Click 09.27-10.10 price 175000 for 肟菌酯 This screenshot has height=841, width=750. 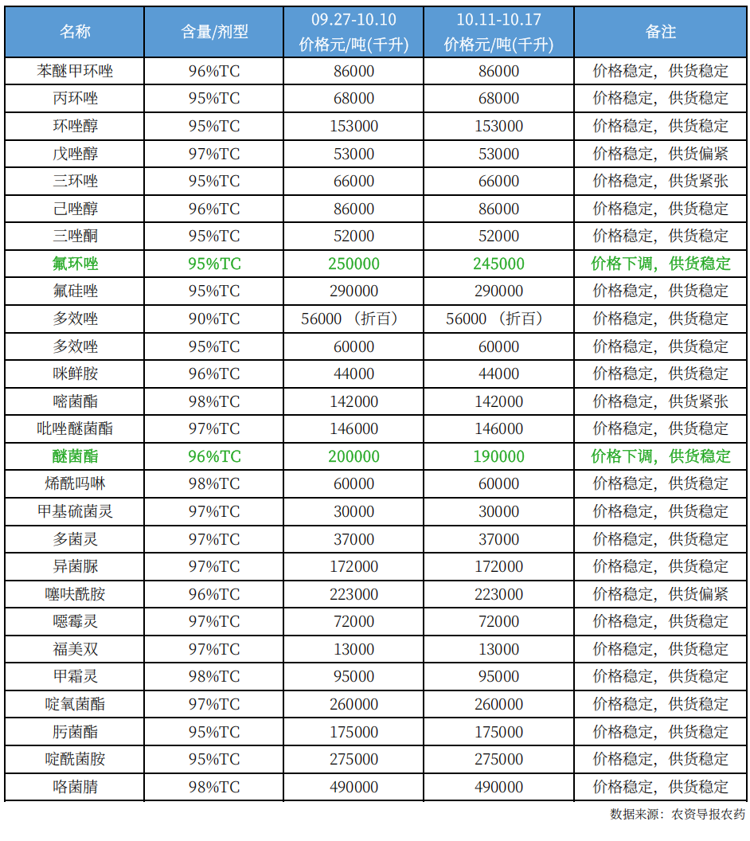point(354,732)
